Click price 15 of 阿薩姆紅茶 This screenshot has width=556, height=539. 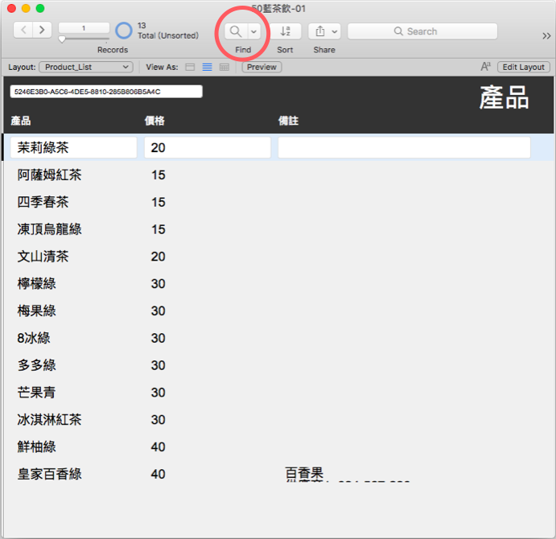pos(159,175)
